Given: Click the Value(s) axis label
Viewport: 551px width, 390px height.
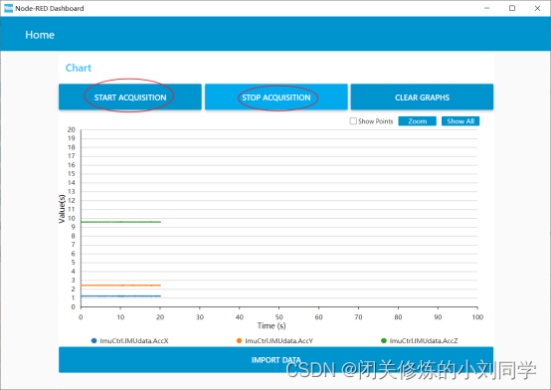Looking at the screenshot, I should [x=62, y=209].
